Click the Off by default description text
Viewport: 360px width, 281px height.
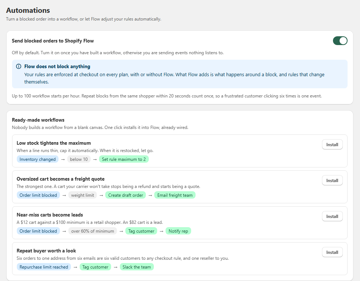[x=118, y=53]
